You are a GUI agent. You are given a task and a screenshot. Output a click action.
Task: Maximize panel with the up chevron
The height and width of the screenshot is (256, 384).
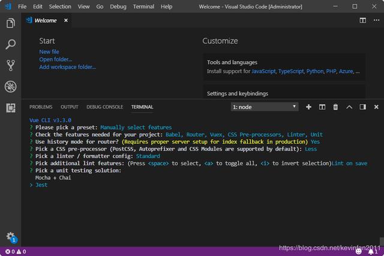349,107
